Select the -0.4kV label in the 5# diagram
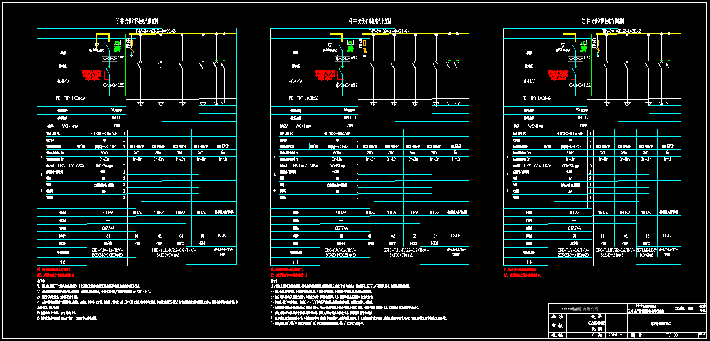 pos(528,81)
